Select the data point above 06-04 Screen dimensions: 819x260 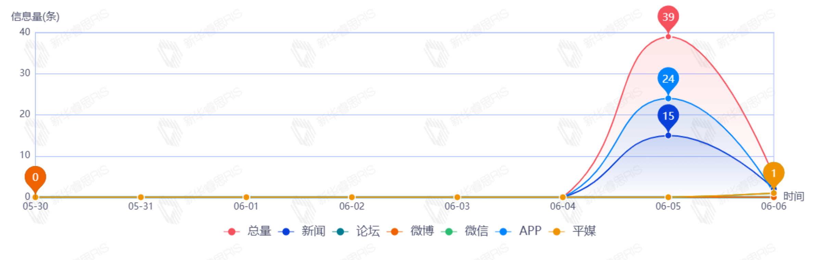[x=563, y=197]
